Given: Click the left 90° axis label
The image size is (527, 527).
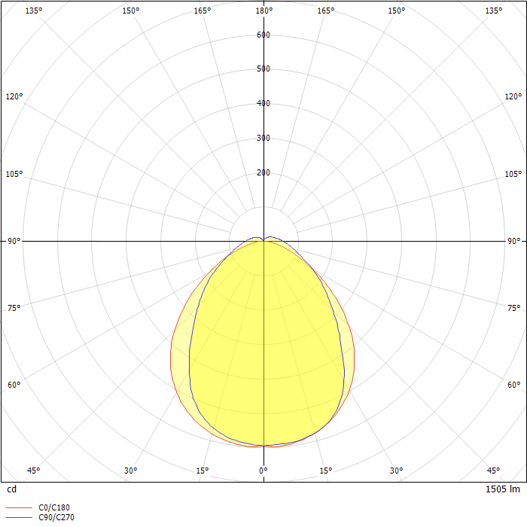Looking at the screenshot, I should [14, 241].
